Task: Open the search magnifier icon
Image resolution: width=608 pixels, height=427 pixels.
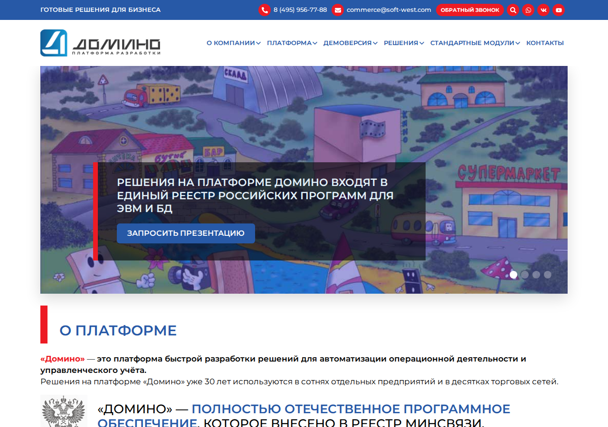Action: [513, 10]
